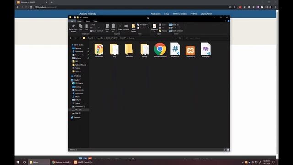Click XAMPP in the address path
The image size is (293, 165).
123,38
